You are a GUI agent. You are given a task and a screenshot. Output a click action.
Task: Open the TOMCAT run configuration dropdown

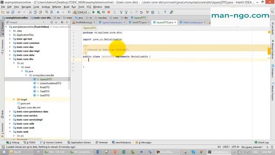pos(82,12)
